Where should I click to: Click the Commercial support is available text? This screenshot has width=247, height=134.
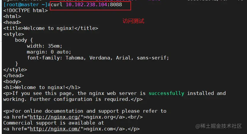[54, 123]
